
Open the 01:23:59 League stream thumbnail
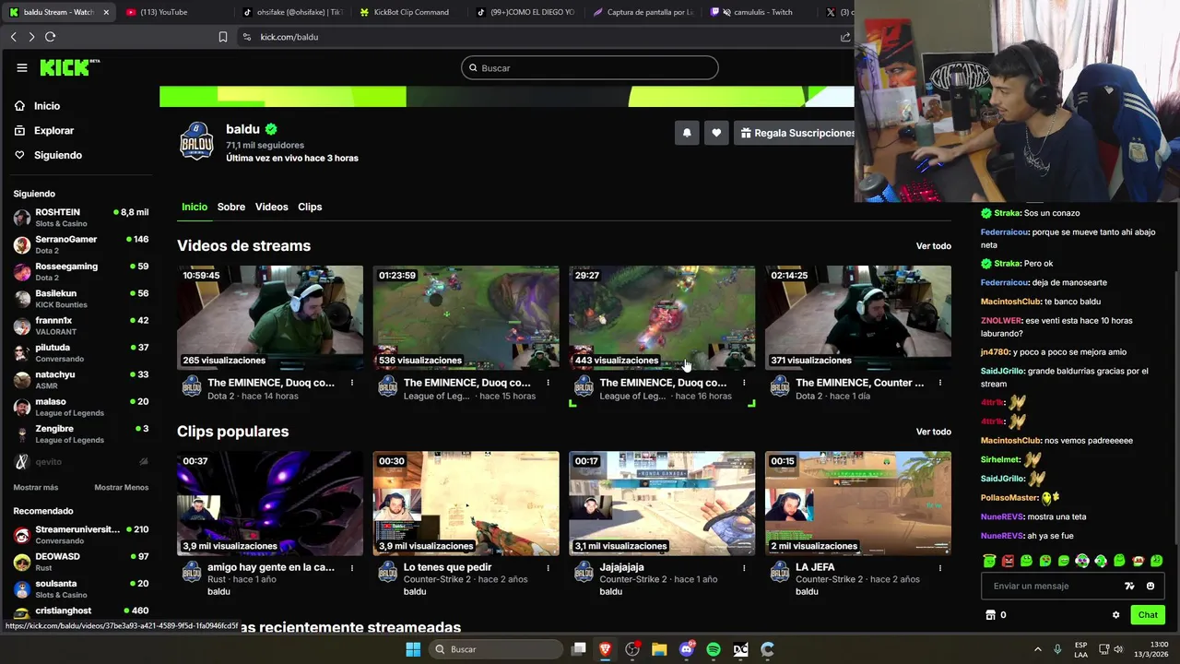466,318
